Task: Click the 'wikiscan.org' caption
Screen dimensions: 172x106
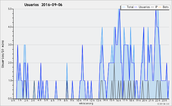Action: (x=86, y=103)
